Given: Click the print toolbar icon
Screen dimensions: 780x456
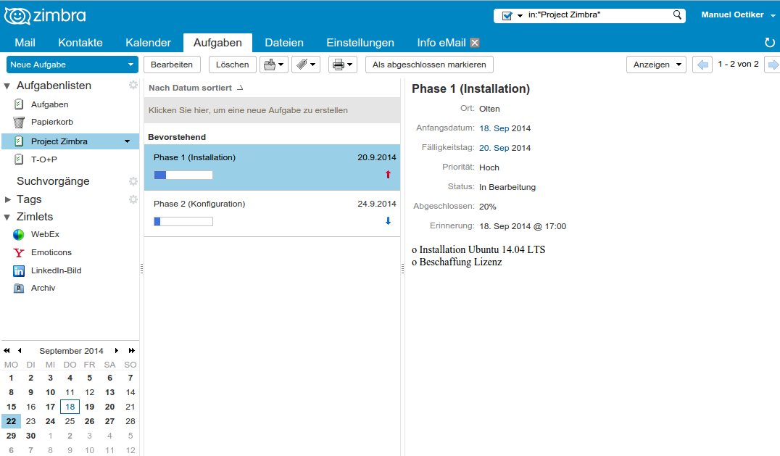Looking at the screenshot, I should (x=342, y=65).
